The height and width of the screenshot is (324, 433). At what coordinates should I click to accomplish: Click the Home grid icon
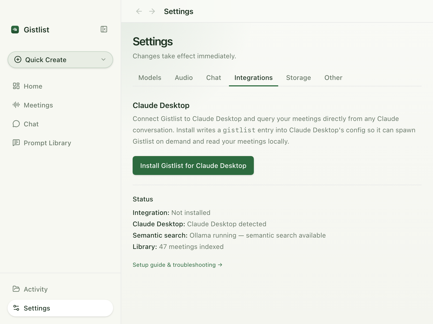[x=16, y=86]
